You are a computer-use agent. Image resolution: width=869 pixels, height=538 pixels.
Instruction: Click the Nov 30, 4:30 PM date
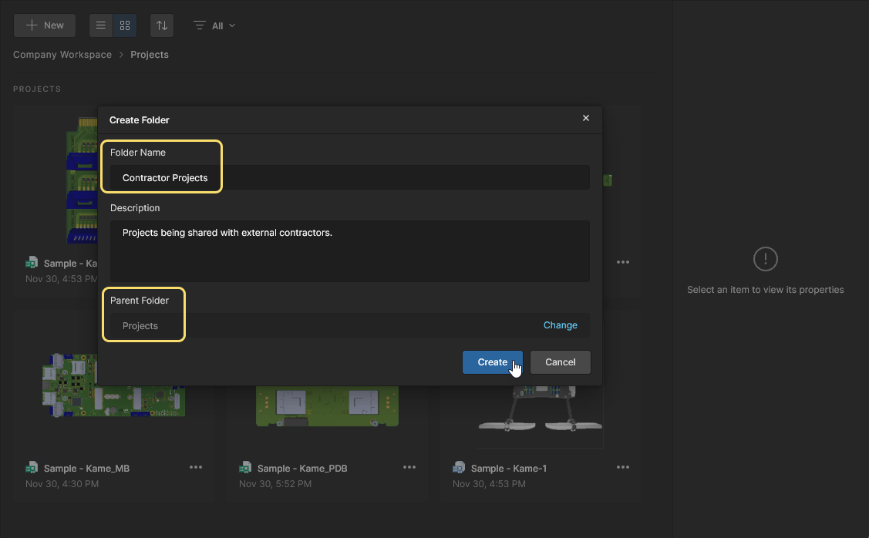(x=62, y=484)
